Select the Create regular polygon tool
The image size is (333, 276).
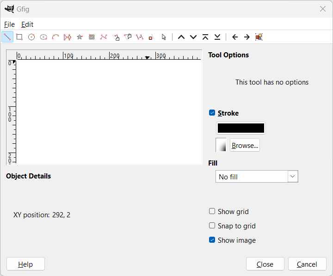pyautogui.click(x=68, y=37)
